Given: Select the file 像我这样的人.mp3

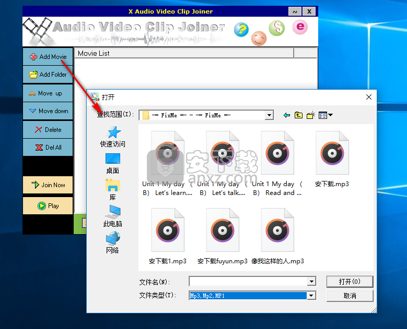Looking at the screenshot, I should pyautogui.click(x=277, y=236).
